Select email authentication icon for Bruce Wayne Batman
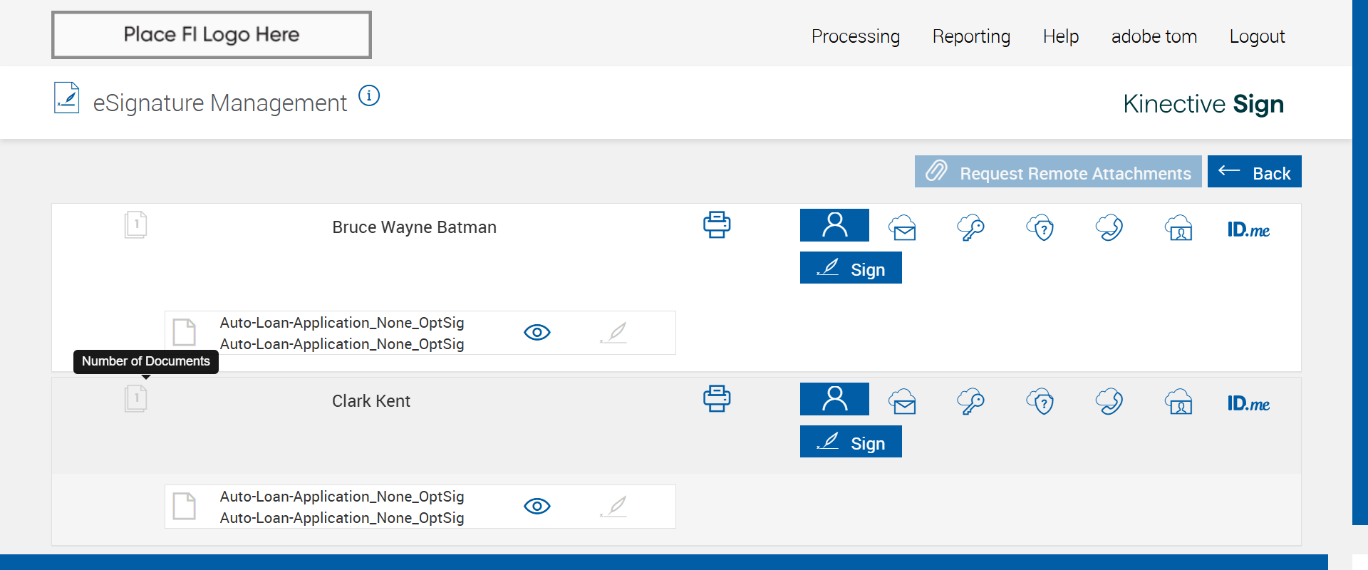The width and height of the screenshot is (1368, 570). [x=903, y=228]
